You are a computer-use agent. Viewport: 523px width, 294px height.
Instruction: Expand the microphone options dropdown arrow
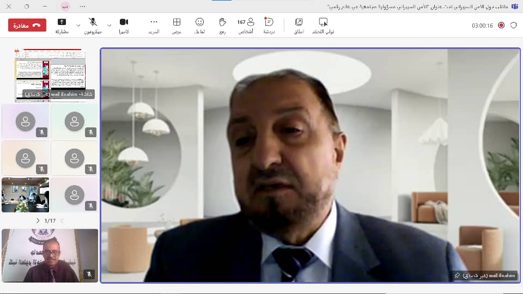click(x=78, y=25)
